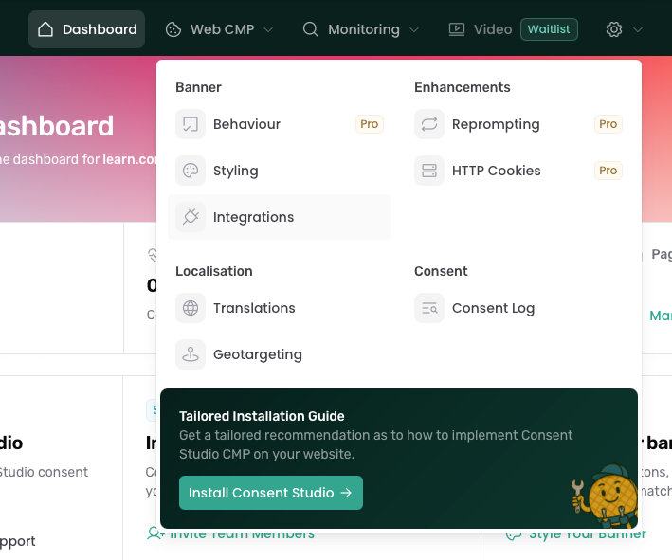Click the Translations globe icon
This screenshot has width=672, height=560.
[x=191, y=308]
